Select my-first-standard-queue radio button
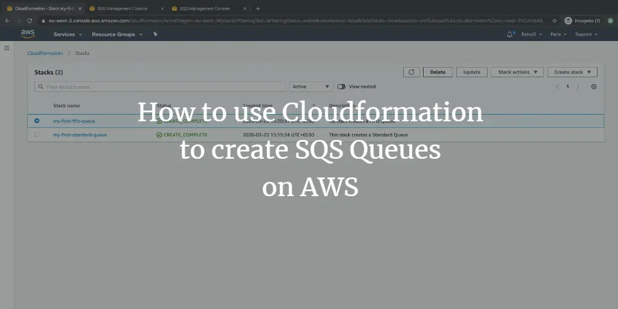 [37, 135]
